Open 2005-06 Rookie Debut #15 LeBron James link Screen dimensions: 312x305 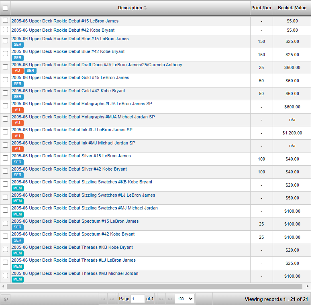[x=65, y=21]
